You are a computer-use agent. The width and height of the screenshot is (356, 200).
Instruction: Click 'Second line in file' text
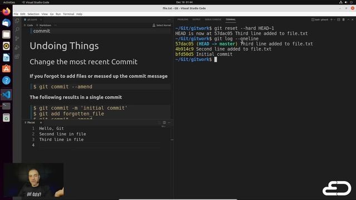pyautogui.click(x=62, y=134)
